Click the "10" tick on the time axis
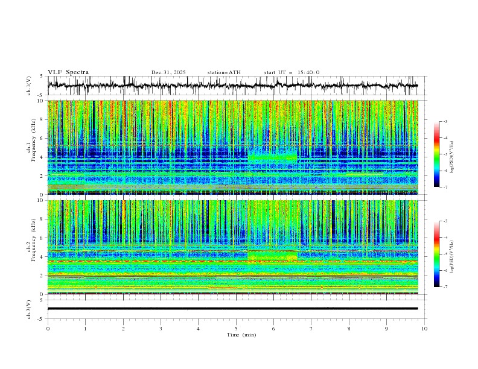The image size is (478, 369). point(424,329)
